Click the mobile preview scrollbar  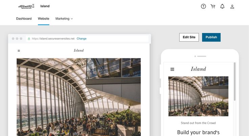tap(235, 82)
